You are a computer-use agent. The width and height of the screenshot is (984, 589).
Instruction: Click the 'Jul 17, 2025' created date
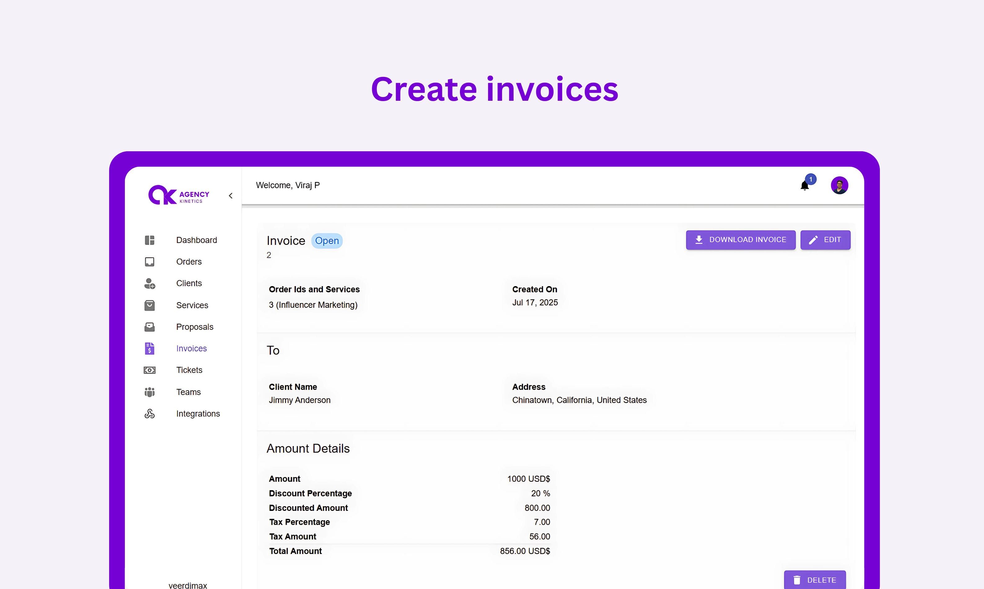535,303
